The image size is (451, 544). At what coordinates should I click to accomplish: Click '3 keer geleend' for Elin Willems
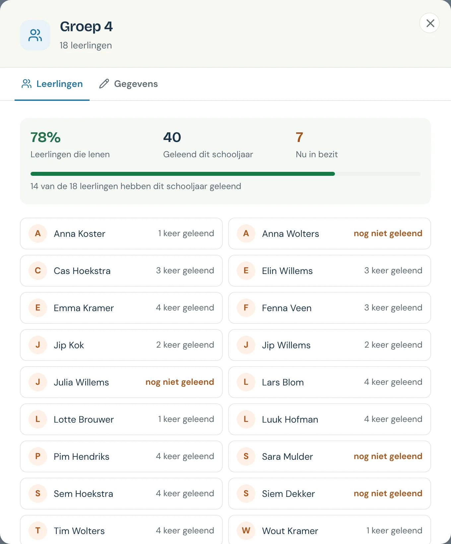393,271
